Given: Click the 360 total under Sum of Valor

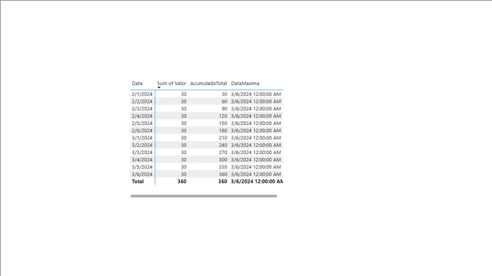Looking at the screenshot, I should tap(181, 182).
